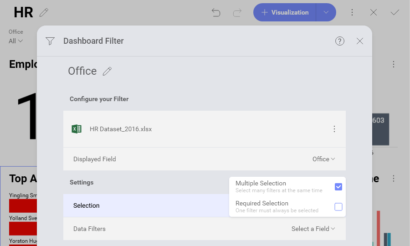This screenshot has width=410, height=246.
Task: Open options menu for HR Dataset_2016.xlsx
Action: pyautogui.click(x=334, y=129)
